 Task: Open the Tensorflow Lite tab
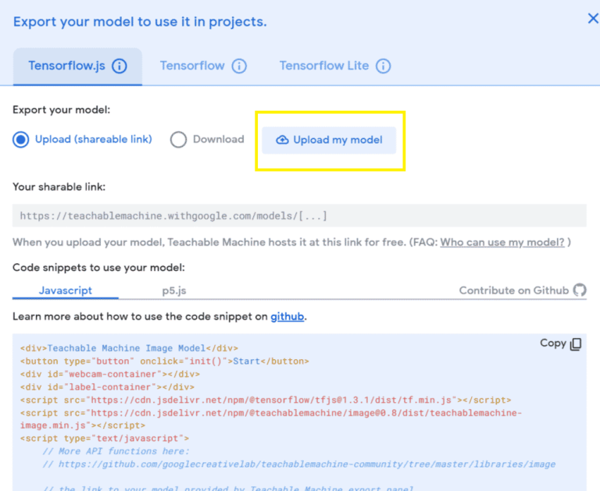coord(323,66)
